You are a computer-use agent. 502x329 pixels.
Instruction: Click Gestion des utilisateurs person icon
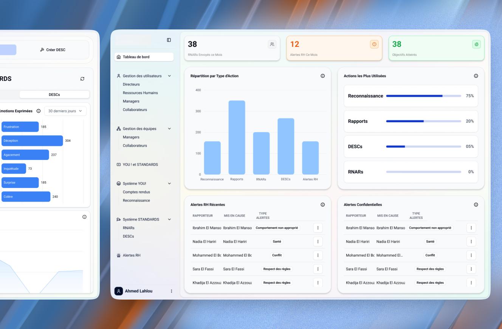[119, 76]
